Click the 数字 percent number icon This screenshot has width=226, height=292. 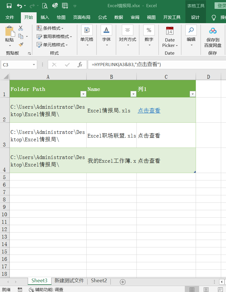coord(149,30)
